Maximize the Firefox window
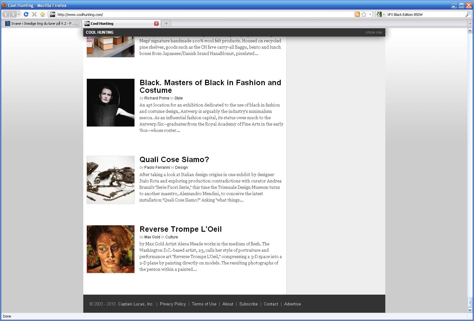The width and height of the screenshot is (474, 321). (x=461, y=5)
